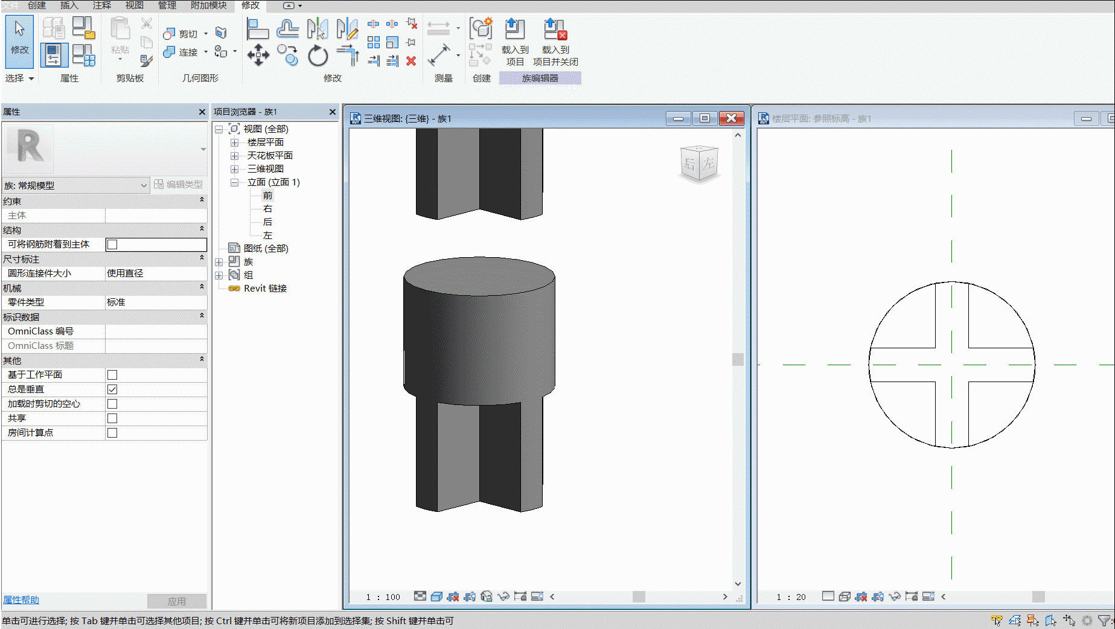1115x629 pixels.
Task: Click visual style icon in 3D view bar
Action: [436, 596]
